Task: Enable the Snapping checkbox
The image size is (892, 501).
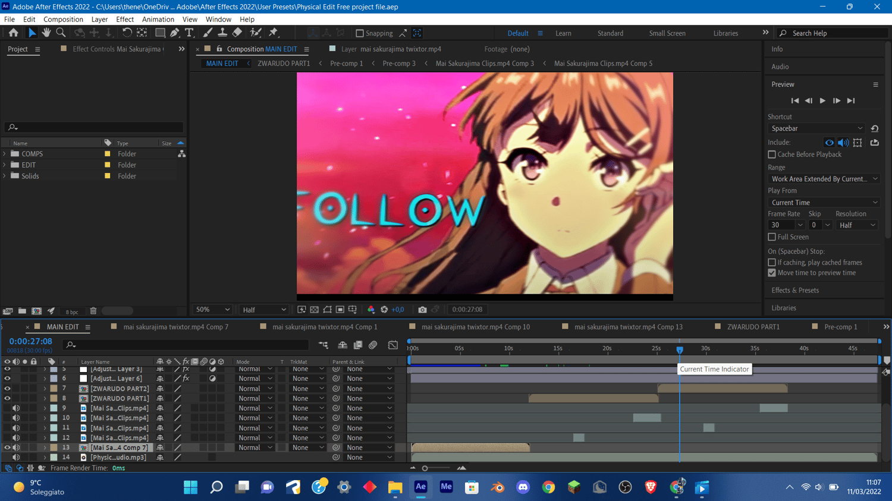Action: pos(359,33)
